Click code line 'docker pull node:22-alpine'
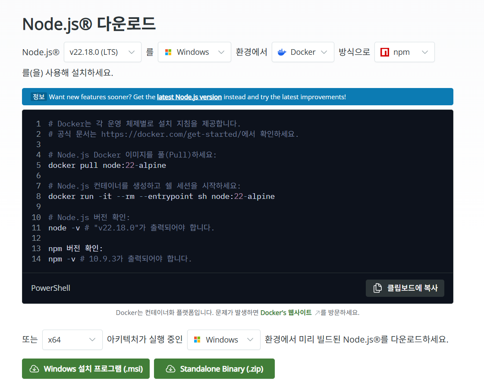This screenshot has height=387, width=484. point(107,165)
